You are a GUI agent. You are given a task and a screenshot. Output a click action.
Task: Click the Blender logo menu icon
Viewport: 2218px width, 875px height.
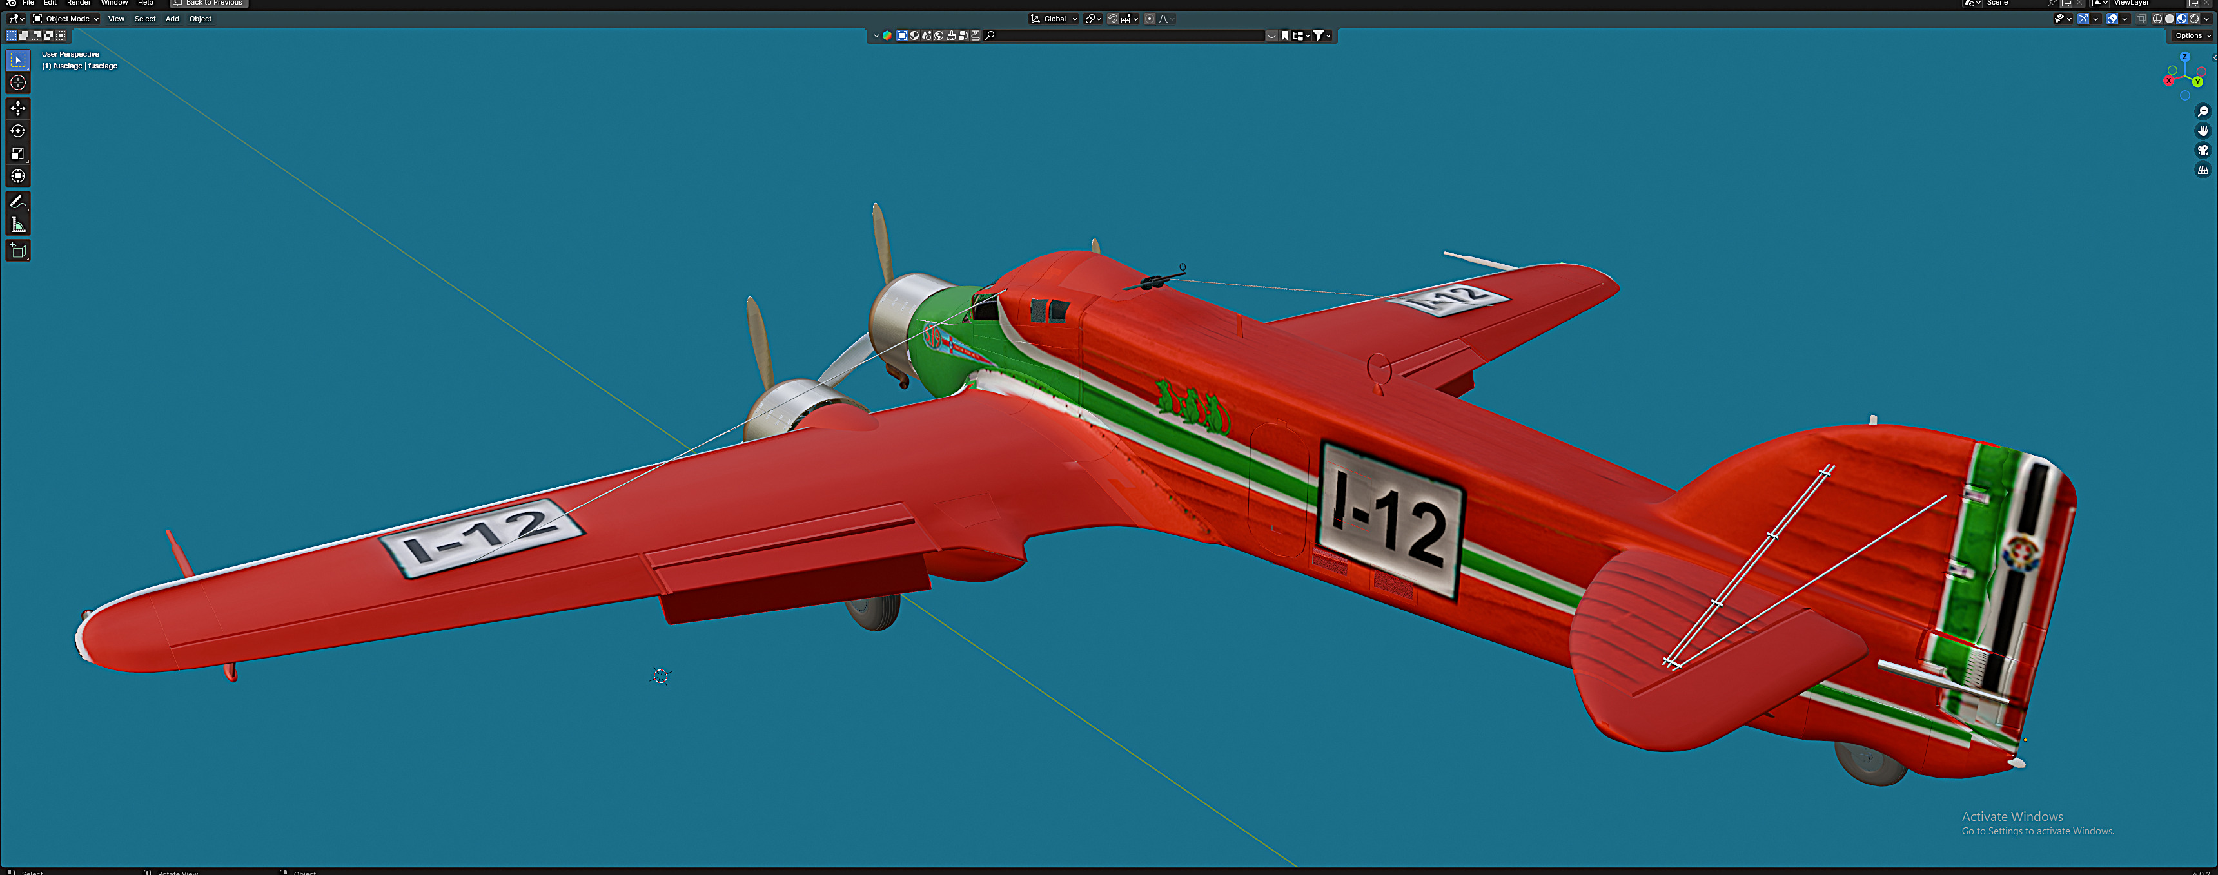click(x=11, y=3)
